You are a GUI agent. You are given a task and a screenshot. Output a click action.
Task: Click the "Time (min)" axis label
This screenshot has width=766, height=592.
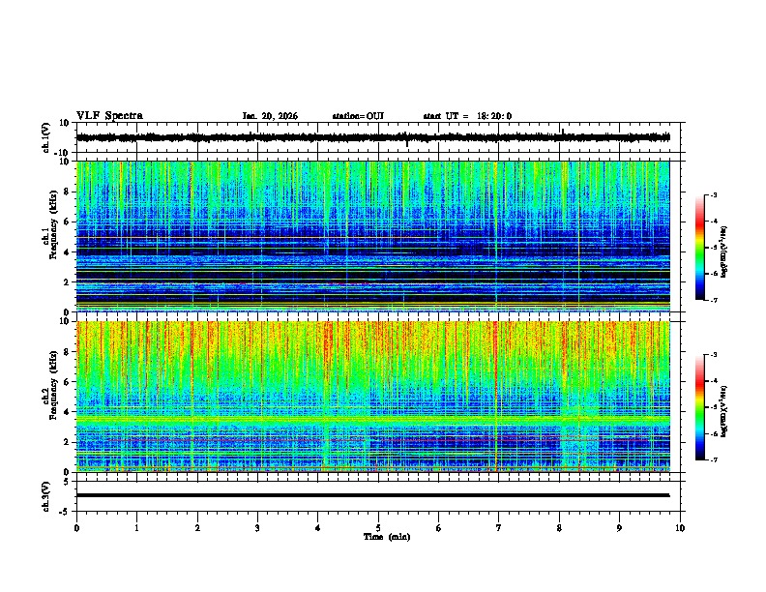click(387, 537)
